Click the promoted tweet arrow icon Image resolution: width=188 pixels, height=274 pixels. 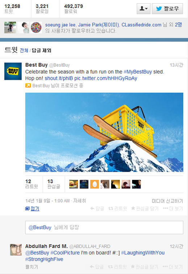(x=28, y=85)
